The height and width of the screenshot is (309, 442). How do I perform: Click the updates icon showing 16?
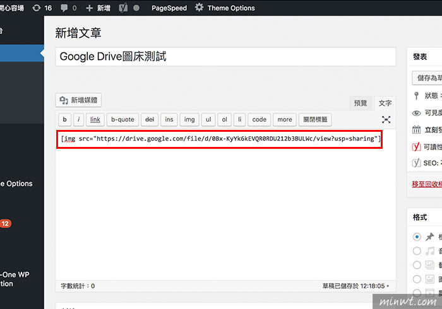pyautogui.click(x=42, y=8)
